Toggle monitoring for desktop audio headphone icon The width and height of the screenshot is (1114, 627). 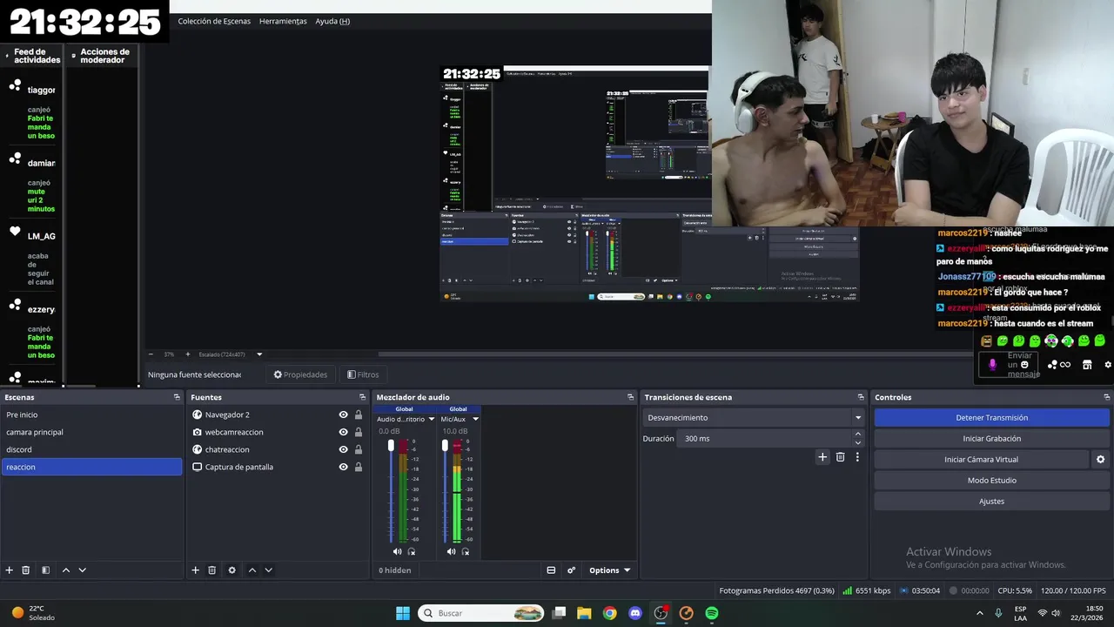point(412,551)
